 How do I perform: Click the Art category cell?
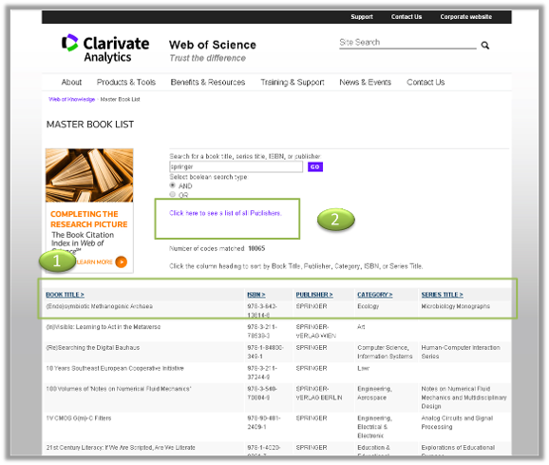click(361, 327)
